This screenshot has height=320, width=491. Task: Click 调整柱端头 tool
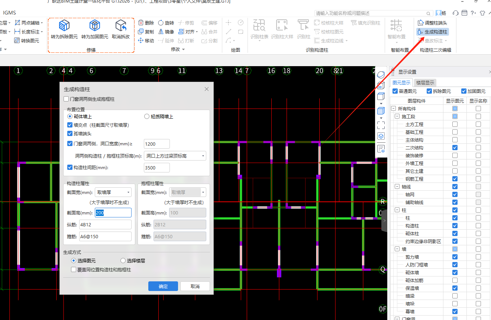pos(432,23)
